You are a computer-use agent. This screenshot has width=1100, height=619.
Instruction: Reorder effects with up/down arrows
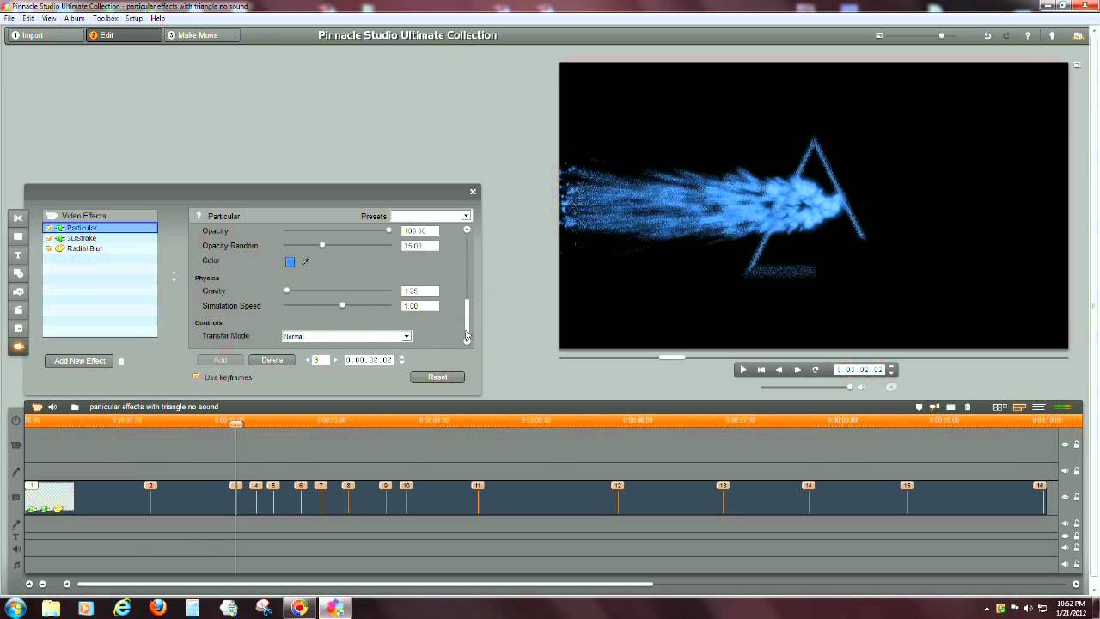pos(174,277)
